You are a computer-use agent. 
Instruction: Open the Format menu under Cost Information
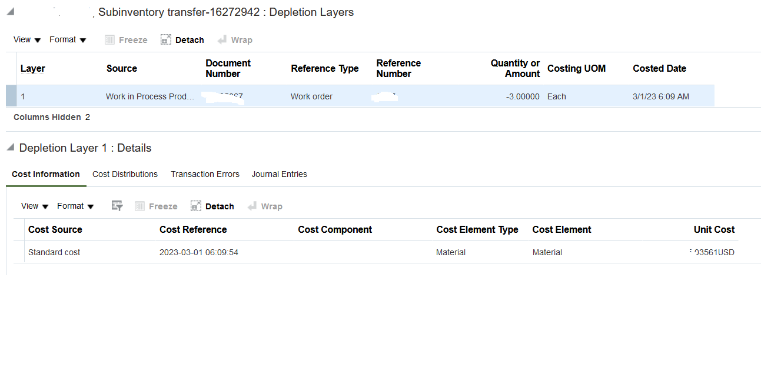(x=75, y=206)
